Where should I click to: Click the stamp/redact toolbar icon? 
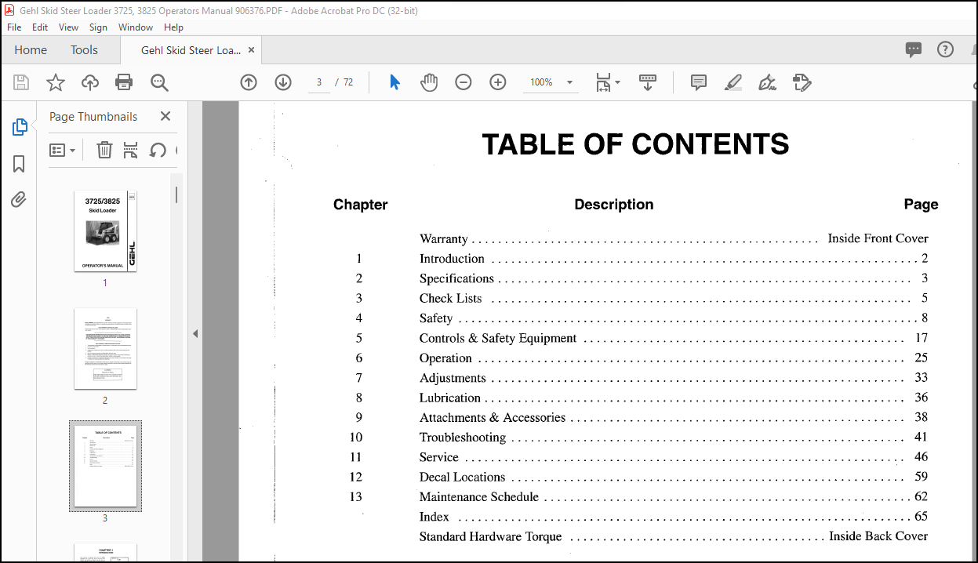click(x=802, y=82)
